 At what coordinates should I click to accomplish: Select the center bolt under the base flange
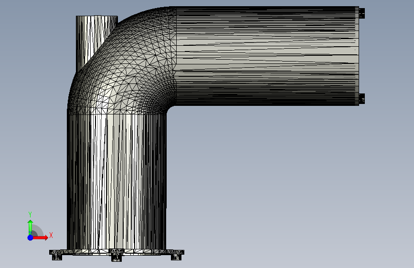click(x=117, y=257)
